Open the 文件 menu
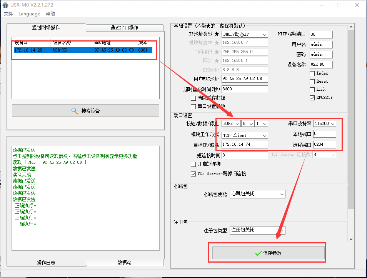This screenshot has height=278, width=367. (8, 14)
